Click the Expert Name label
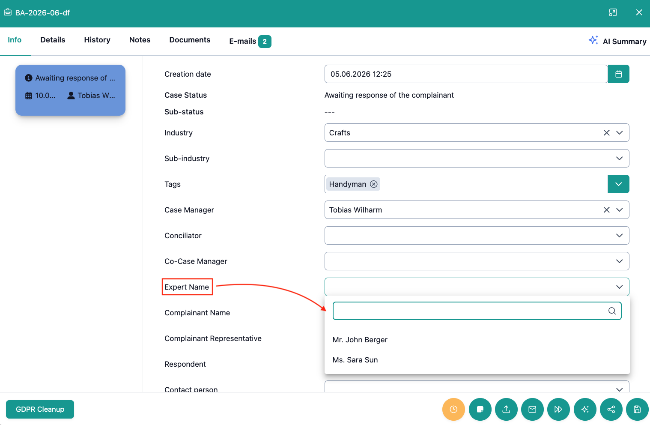Viewport: 650px width, 425px height. pyautogui.click(x=187, y=287)
